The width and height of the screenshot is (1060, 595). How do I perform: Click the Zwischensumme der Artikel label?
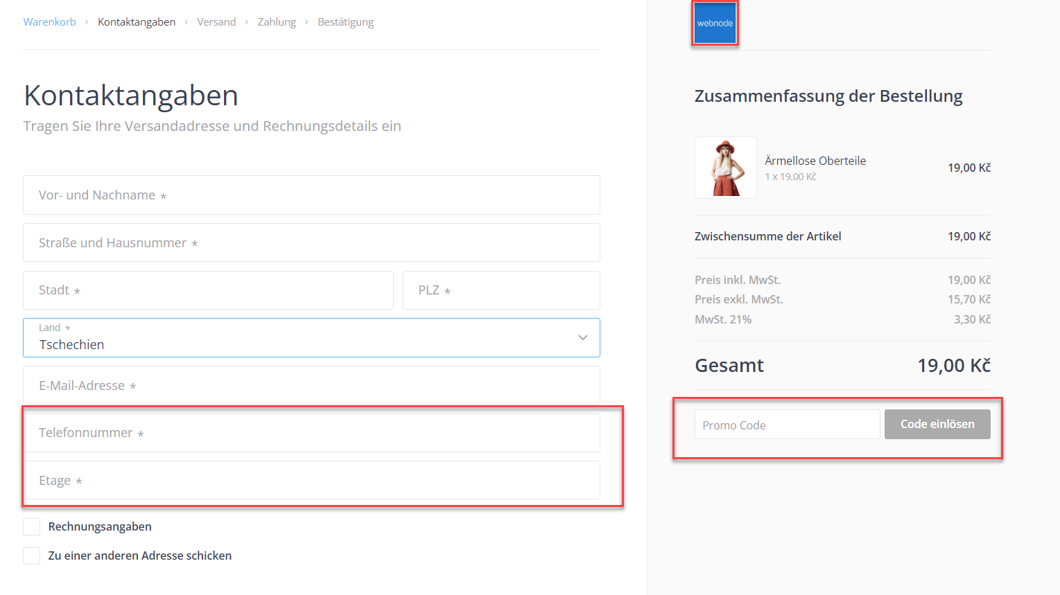click(x=768, y=236)
